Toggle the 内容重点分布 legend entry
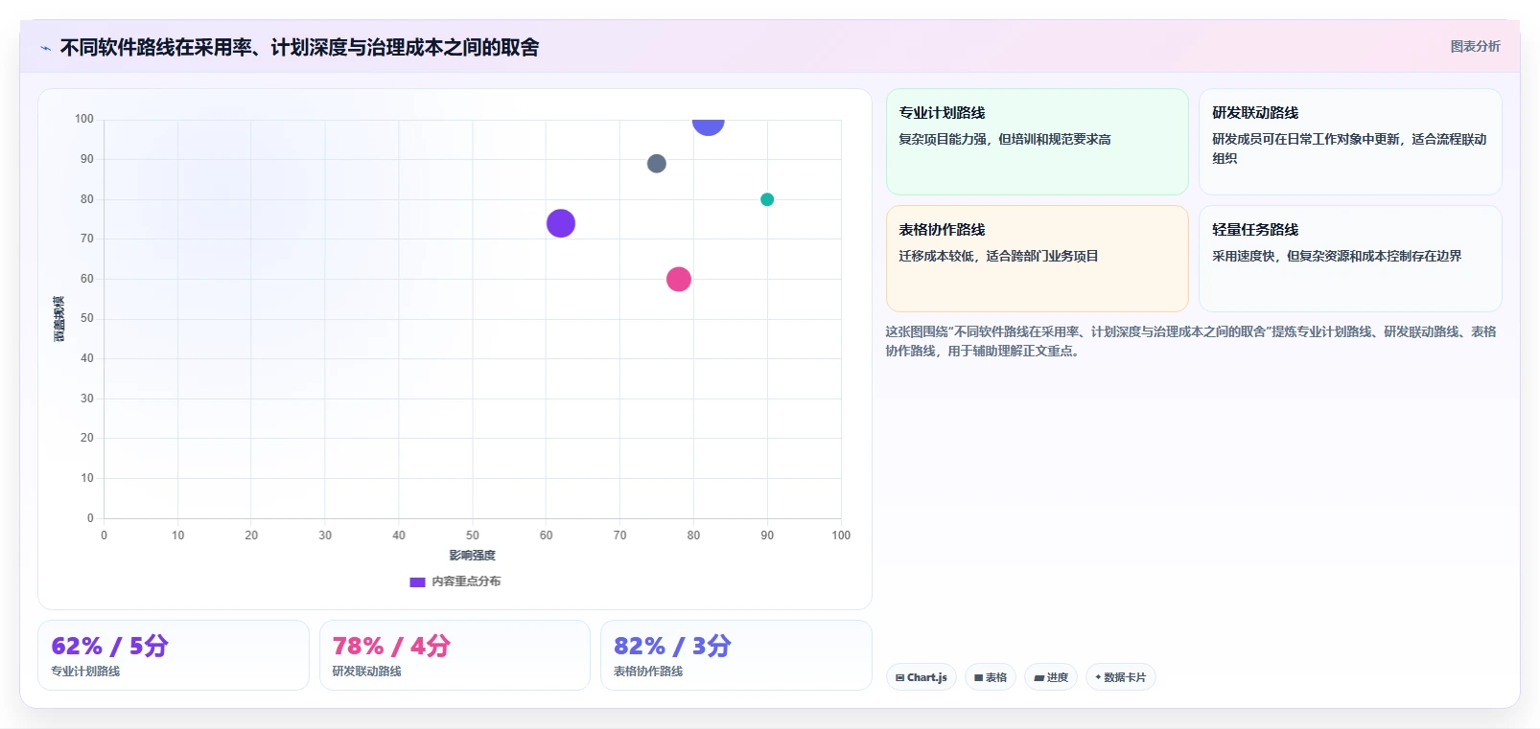1540x729 pixels. tap(455, 581)
